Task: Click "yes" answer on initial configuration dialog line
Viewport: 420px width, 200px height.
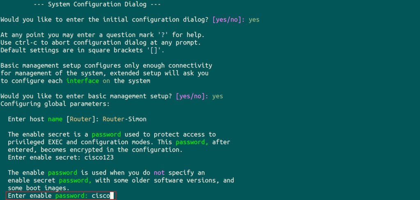Action: point(254,19)
